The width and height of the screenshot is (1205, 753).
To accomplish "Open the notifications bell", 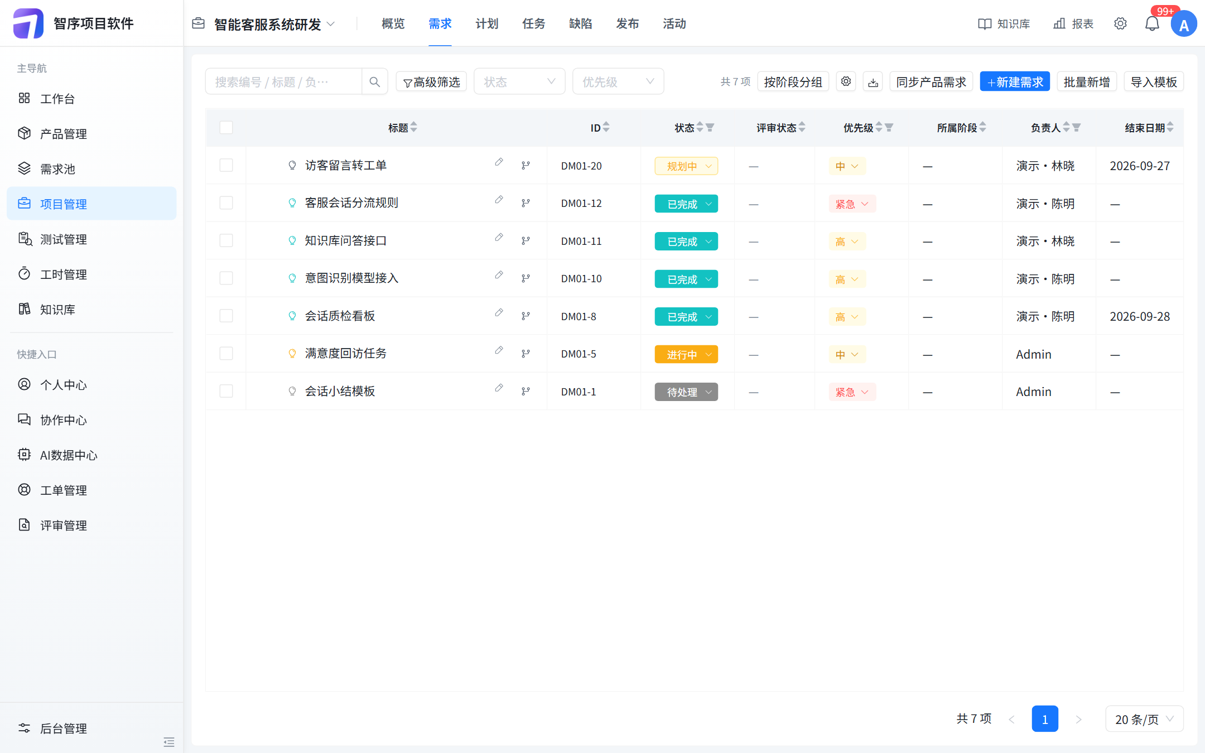I will (x=1152, y=24).
